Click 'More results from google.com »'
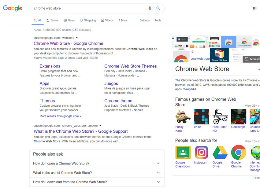The width and height of the screenshot is (260, 188). pyautogui.click(x=60, y=116)
